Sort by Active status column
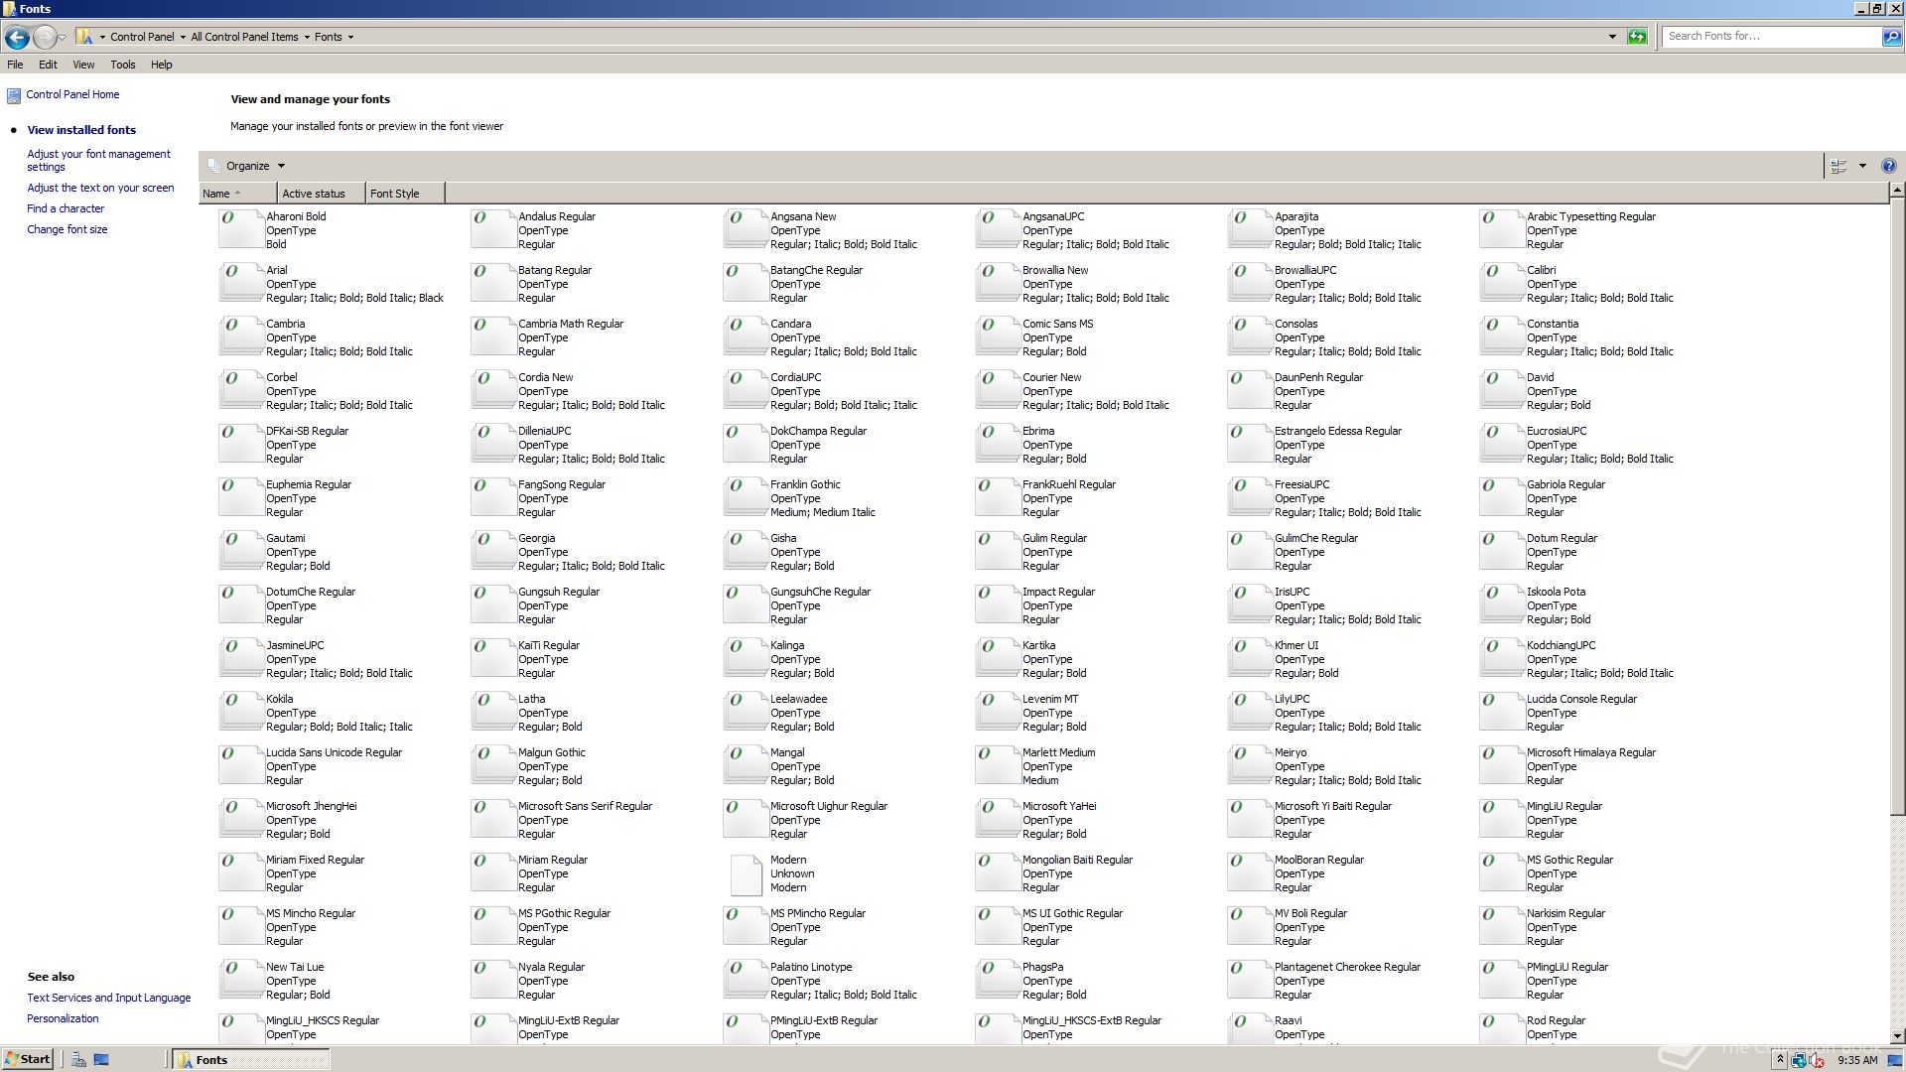1906x1072 pixels. (321, 194)
